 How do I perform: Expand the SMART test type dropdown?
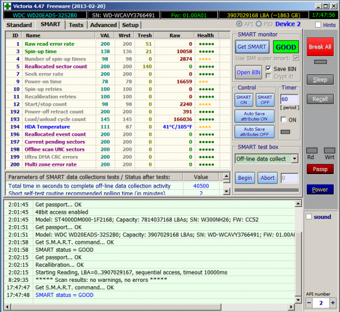294,159
